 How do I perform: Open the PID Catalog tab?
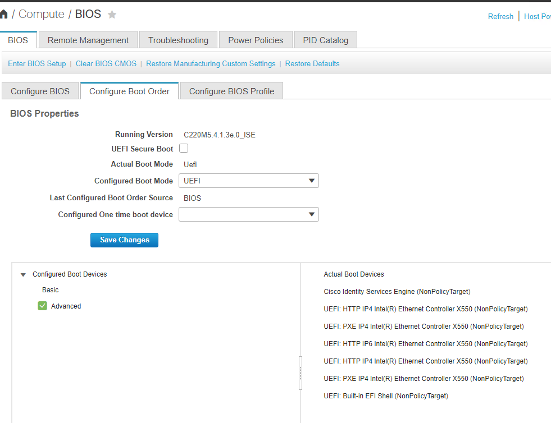[x=325, y=40]
